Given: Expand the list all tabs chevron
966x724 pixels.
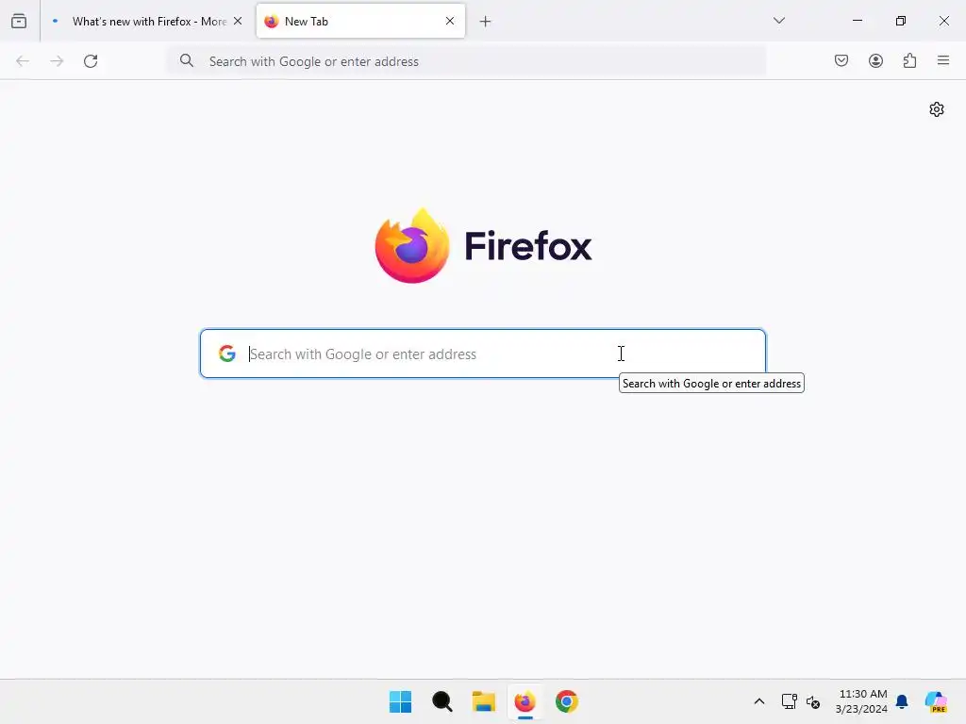Looking at the screenshot, I should coord(779,21).
